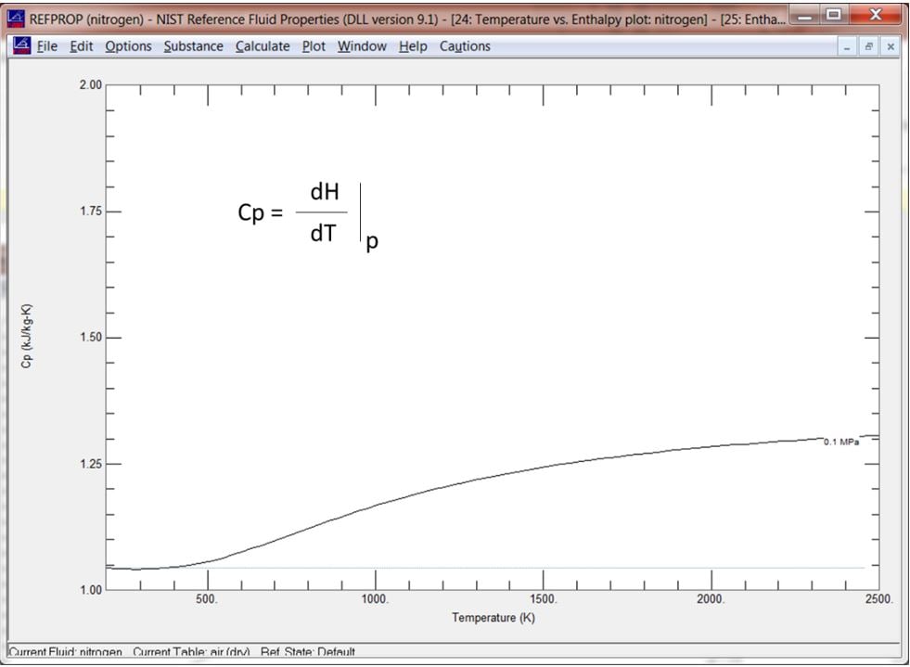Viewport: 910px width, 667px height.
Task: Open the Window menu
Action: [x=364, y=45]
